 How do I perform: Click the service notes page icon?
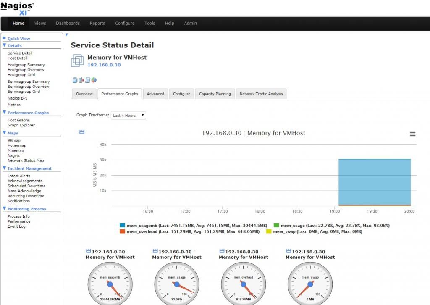pyautogui.click(x=75, y=80)
